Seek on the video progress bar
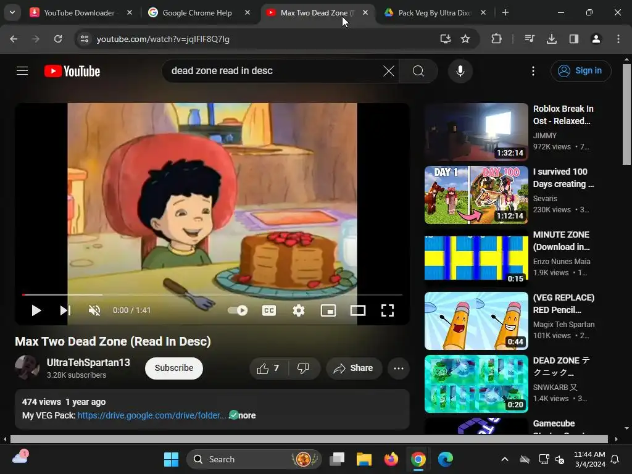The width and height of the screenshot is (632, 474). click(x=212, y=294)
